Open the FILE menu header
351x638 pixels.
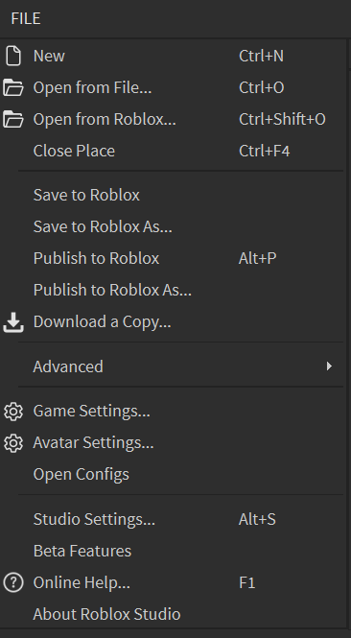click(x=26, y=18)
